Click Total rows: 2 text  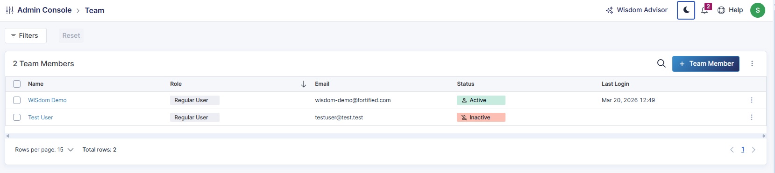(100, 150)
